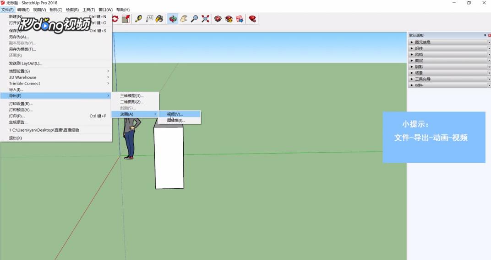The height and width of the screenshot is (260, 491).
Task: Open the 地理位置(G) submenu
Action: [56, 71]
